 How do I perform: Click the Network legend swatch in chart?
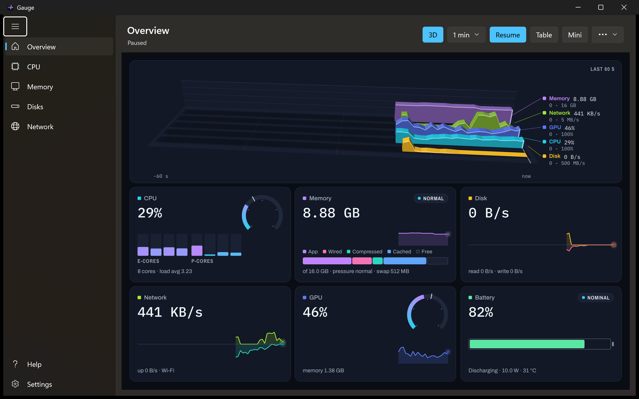click(x=544, y=113)
